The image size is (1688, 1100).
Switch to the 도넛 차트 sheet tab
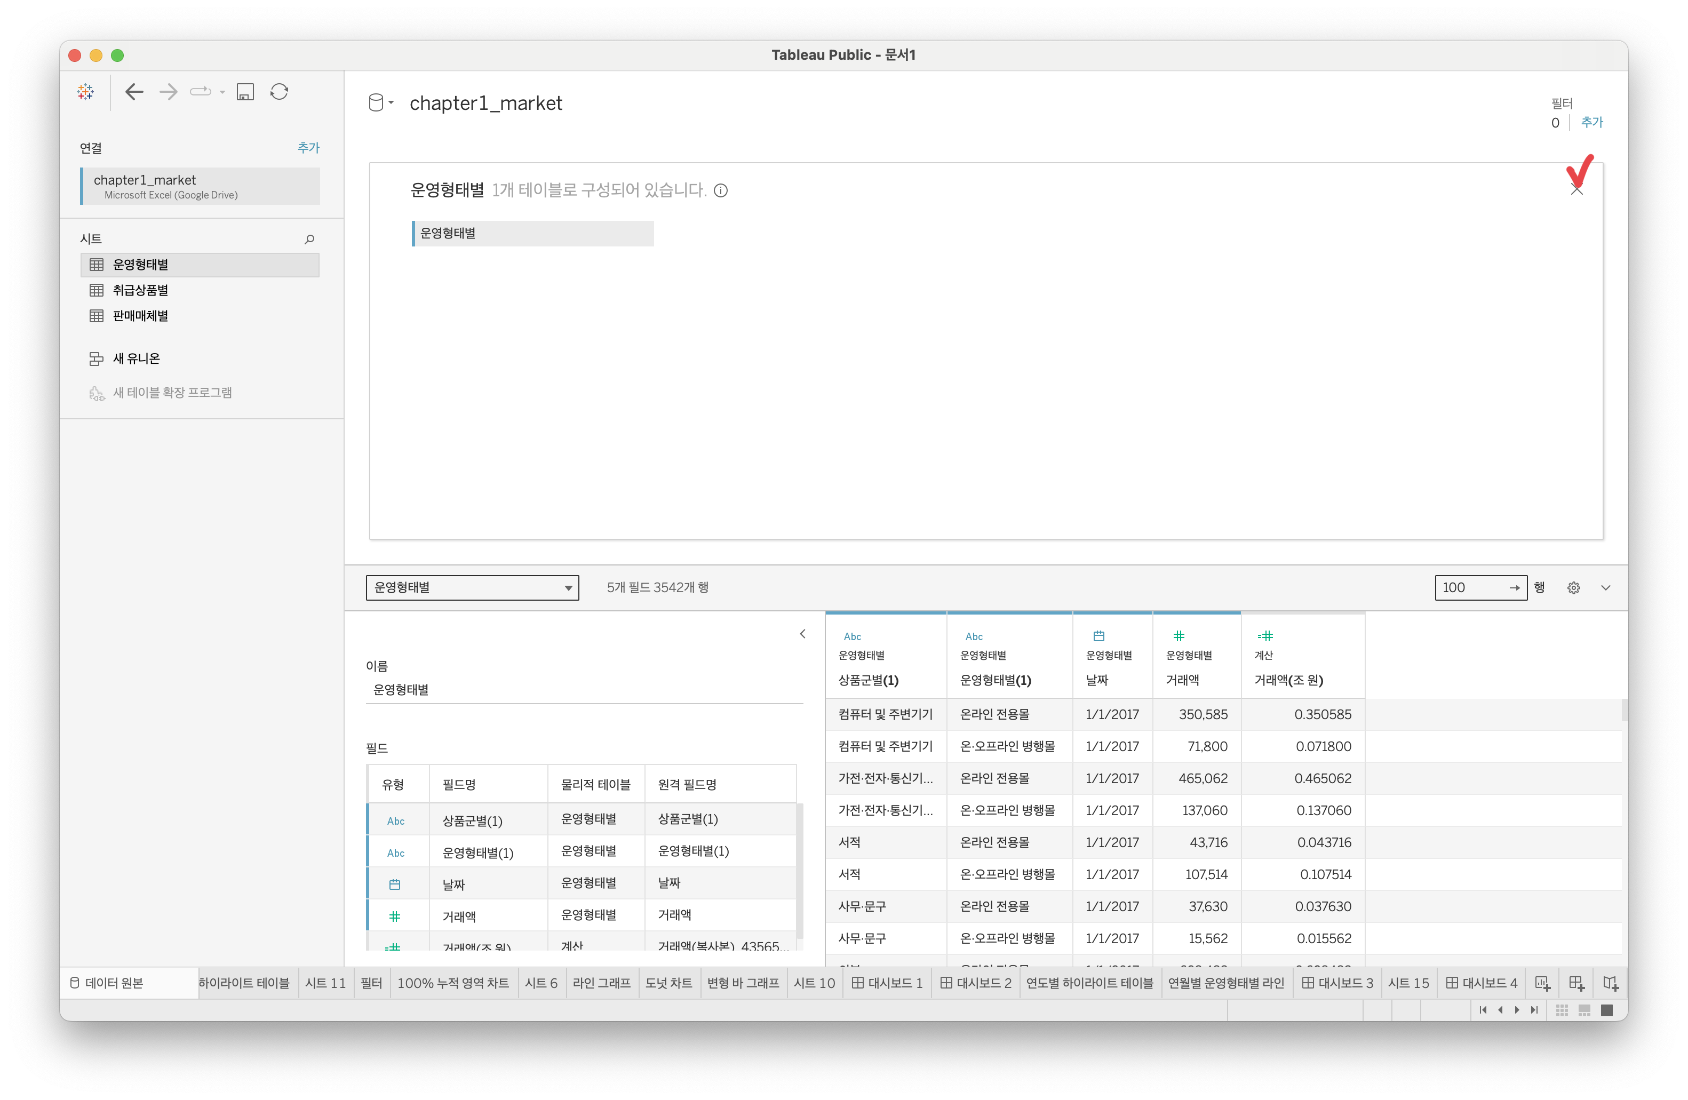pyautogui.click(x=668, y=983)
